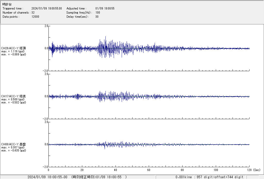Click the 60 second mark on time axis
Screen dimensions: 264x179
(x=149, y=170)
